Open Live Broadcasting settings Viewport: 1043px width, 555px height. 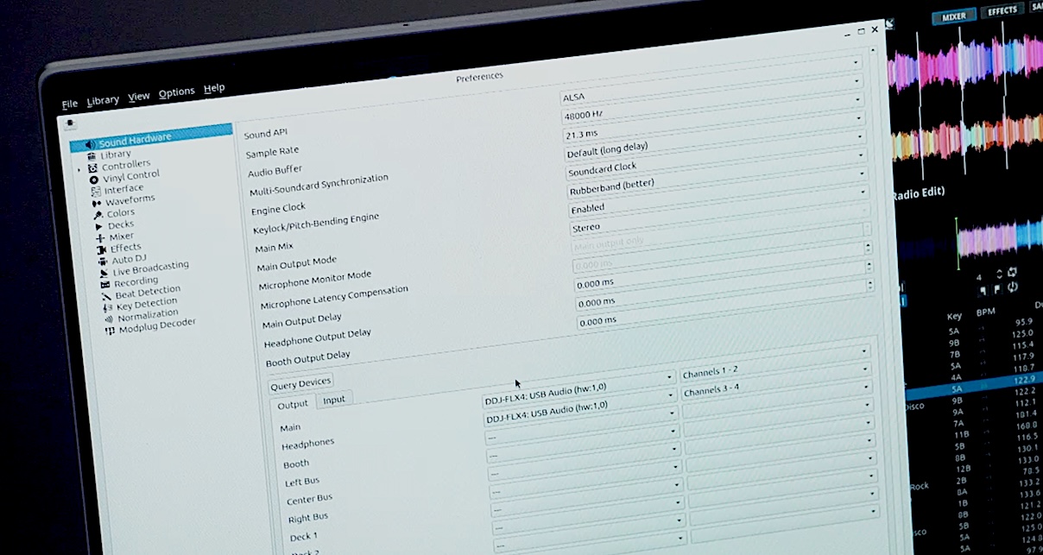[149, 268]
